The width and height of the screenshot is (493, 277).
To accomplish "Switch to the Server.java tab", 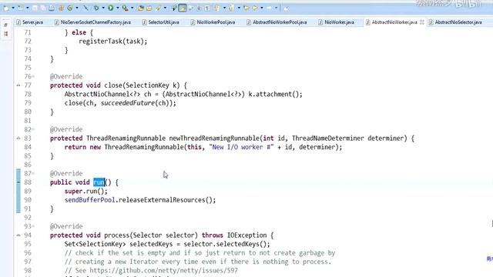I will pyautogui.click(x=30, y=22).
